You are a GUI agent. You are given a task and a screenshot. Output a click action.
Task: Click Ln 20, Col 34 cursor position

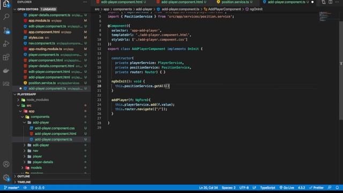pos(208,188)
